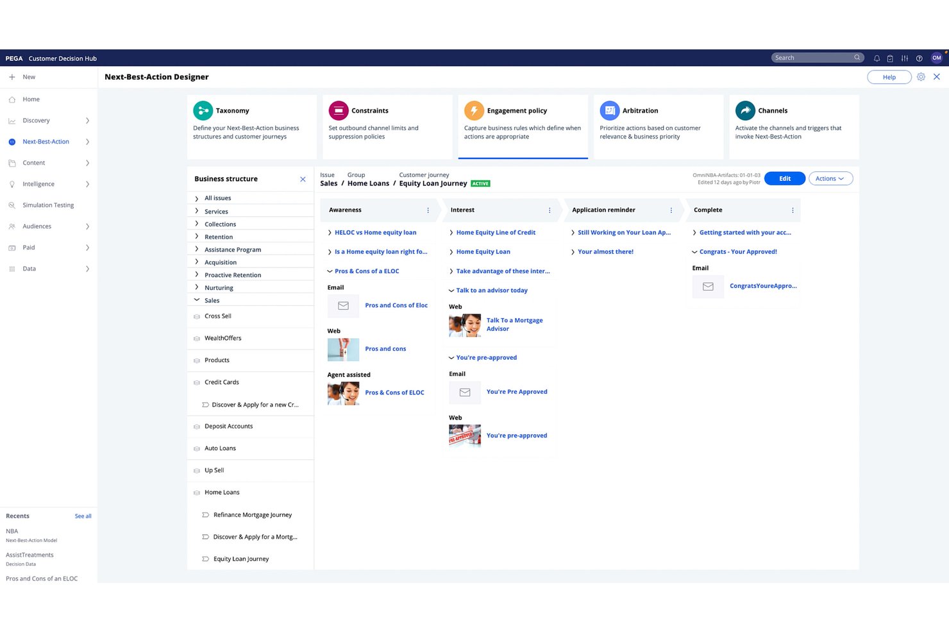The height and width of the screenshot is (633, 949).
Task: Open the Actions dropdown
Action: [830, 178]
